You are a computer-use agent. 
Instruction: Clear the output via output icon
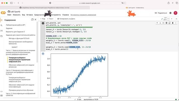point(43,54)
